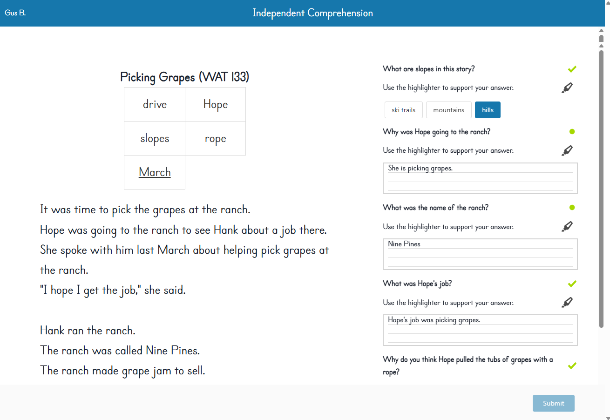Click question 'What are slopes in this story?'
This screenshot has height=420, width=610.
click(429, 69)
